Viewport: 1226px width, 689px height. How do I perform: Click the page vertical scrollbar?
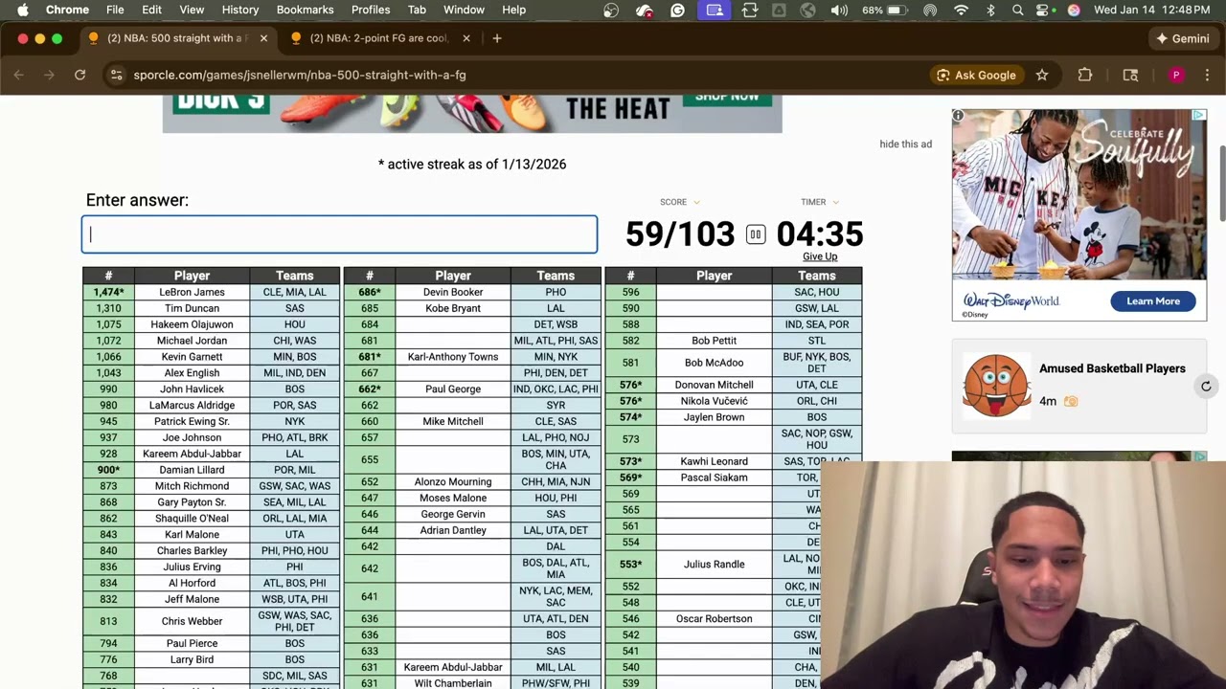pos(1220,185)
